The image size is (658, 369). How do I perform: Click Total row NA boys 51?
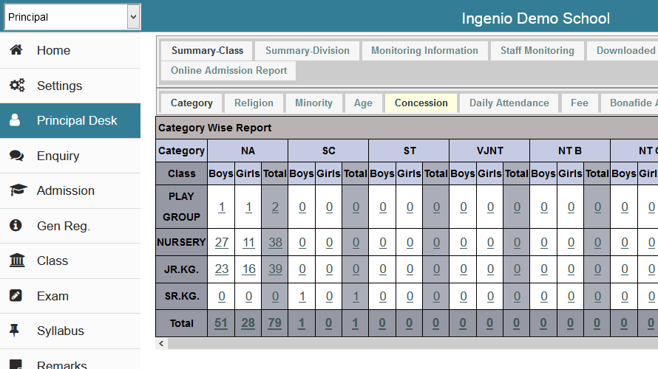coord(221,323)
